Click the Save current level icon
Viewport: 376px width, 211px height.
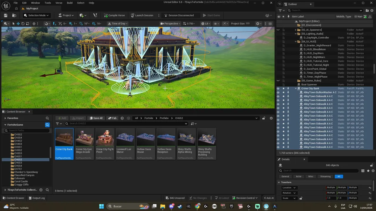click(x=6, y=15)
